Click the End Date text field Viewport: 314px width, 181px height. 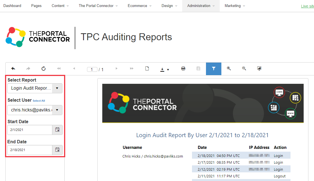[30, 150]
